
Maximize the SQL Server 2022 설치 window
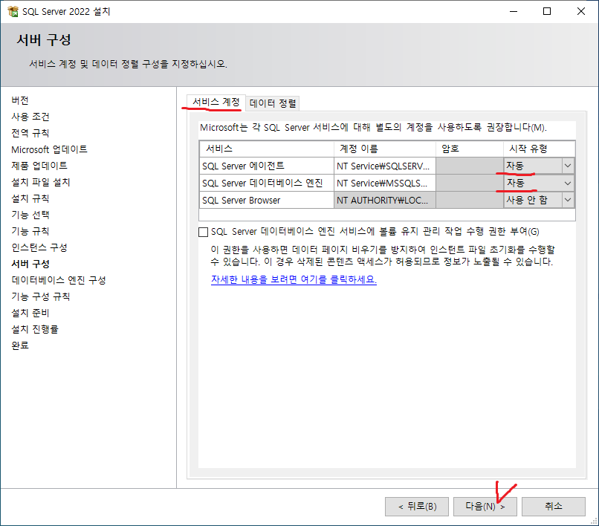coord(547,11)
